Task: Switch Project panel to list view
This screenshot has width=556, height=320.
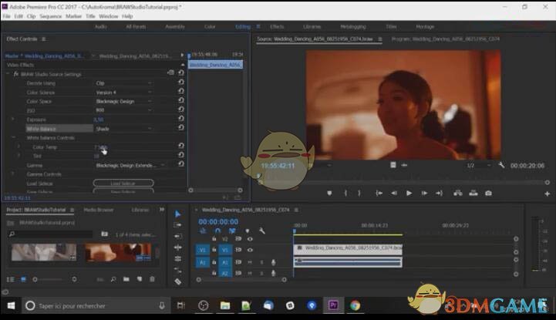Action: 10,280
